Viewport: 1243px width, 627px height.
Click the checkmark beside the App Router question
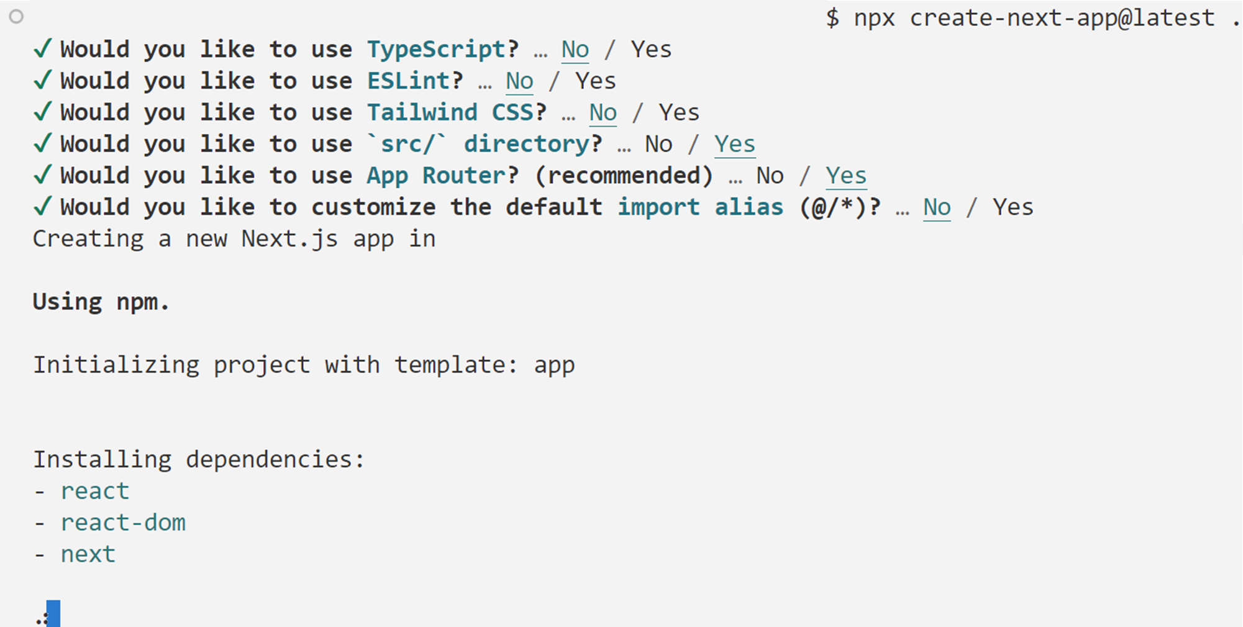[42, 175]
